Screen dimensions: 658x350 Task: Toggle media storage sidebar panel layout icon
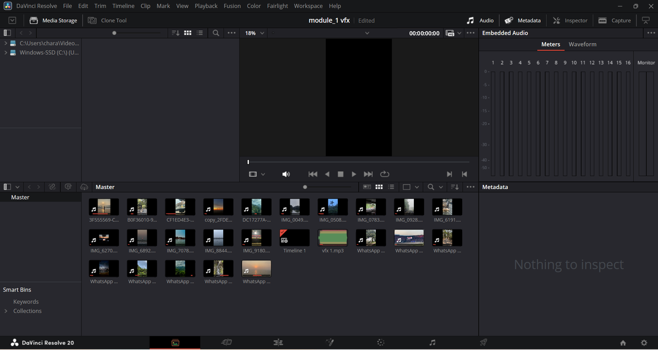point(7,33)
